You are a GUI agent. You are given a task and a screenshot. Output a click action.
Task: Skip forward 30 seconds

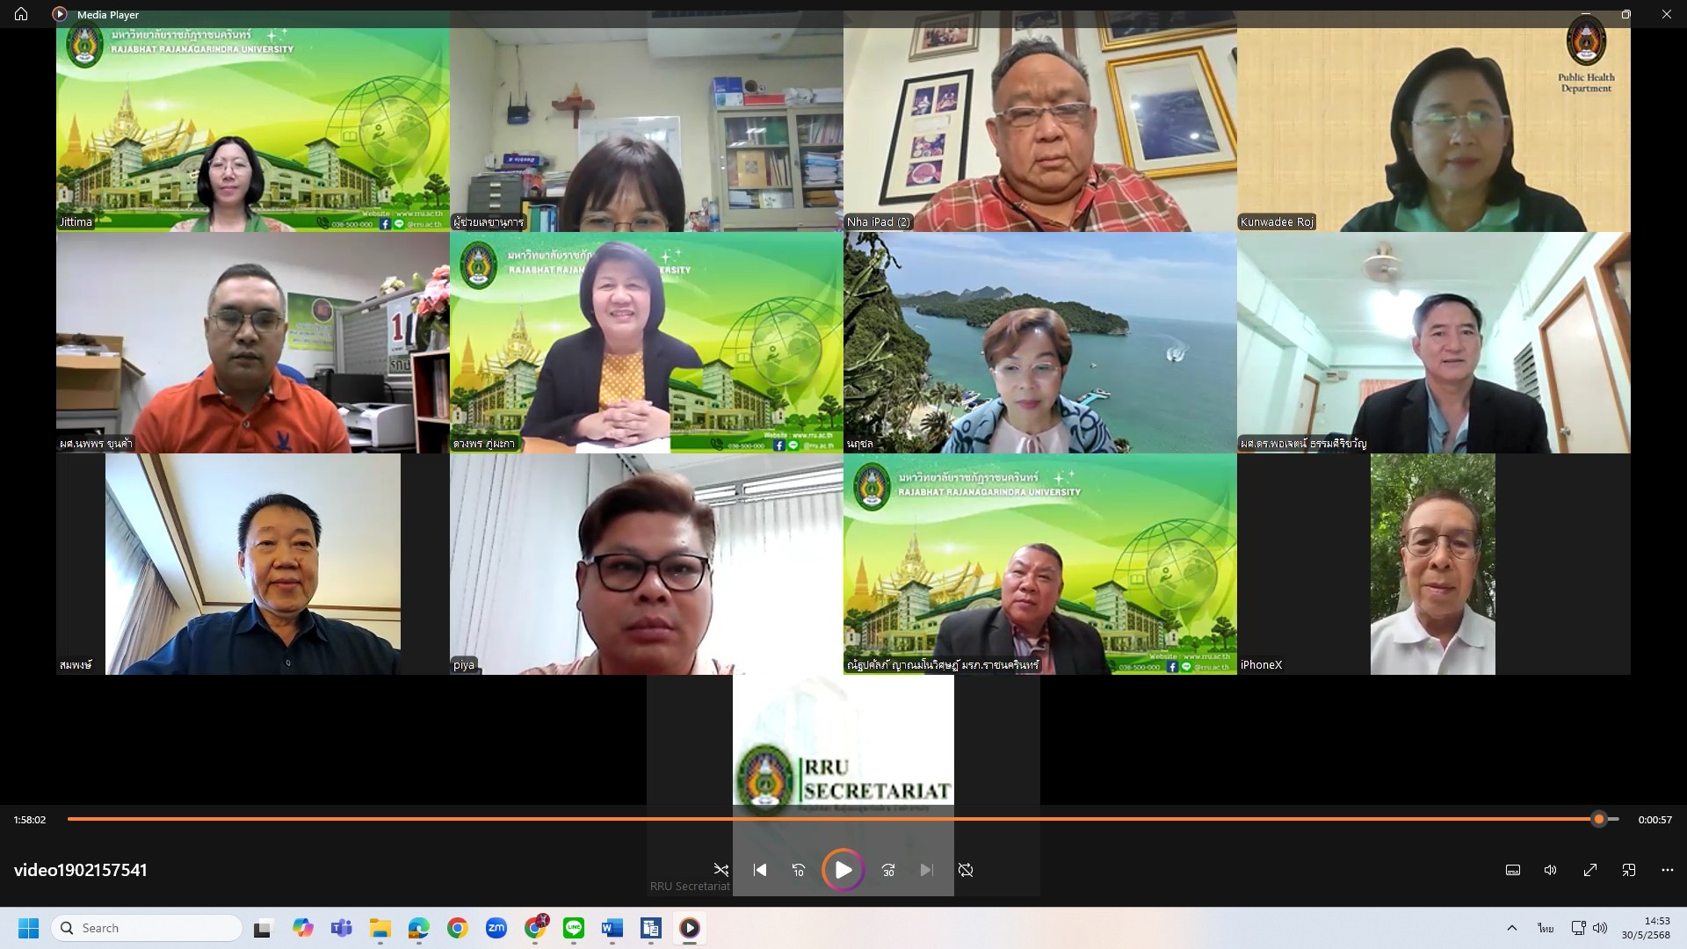point(888,870)
